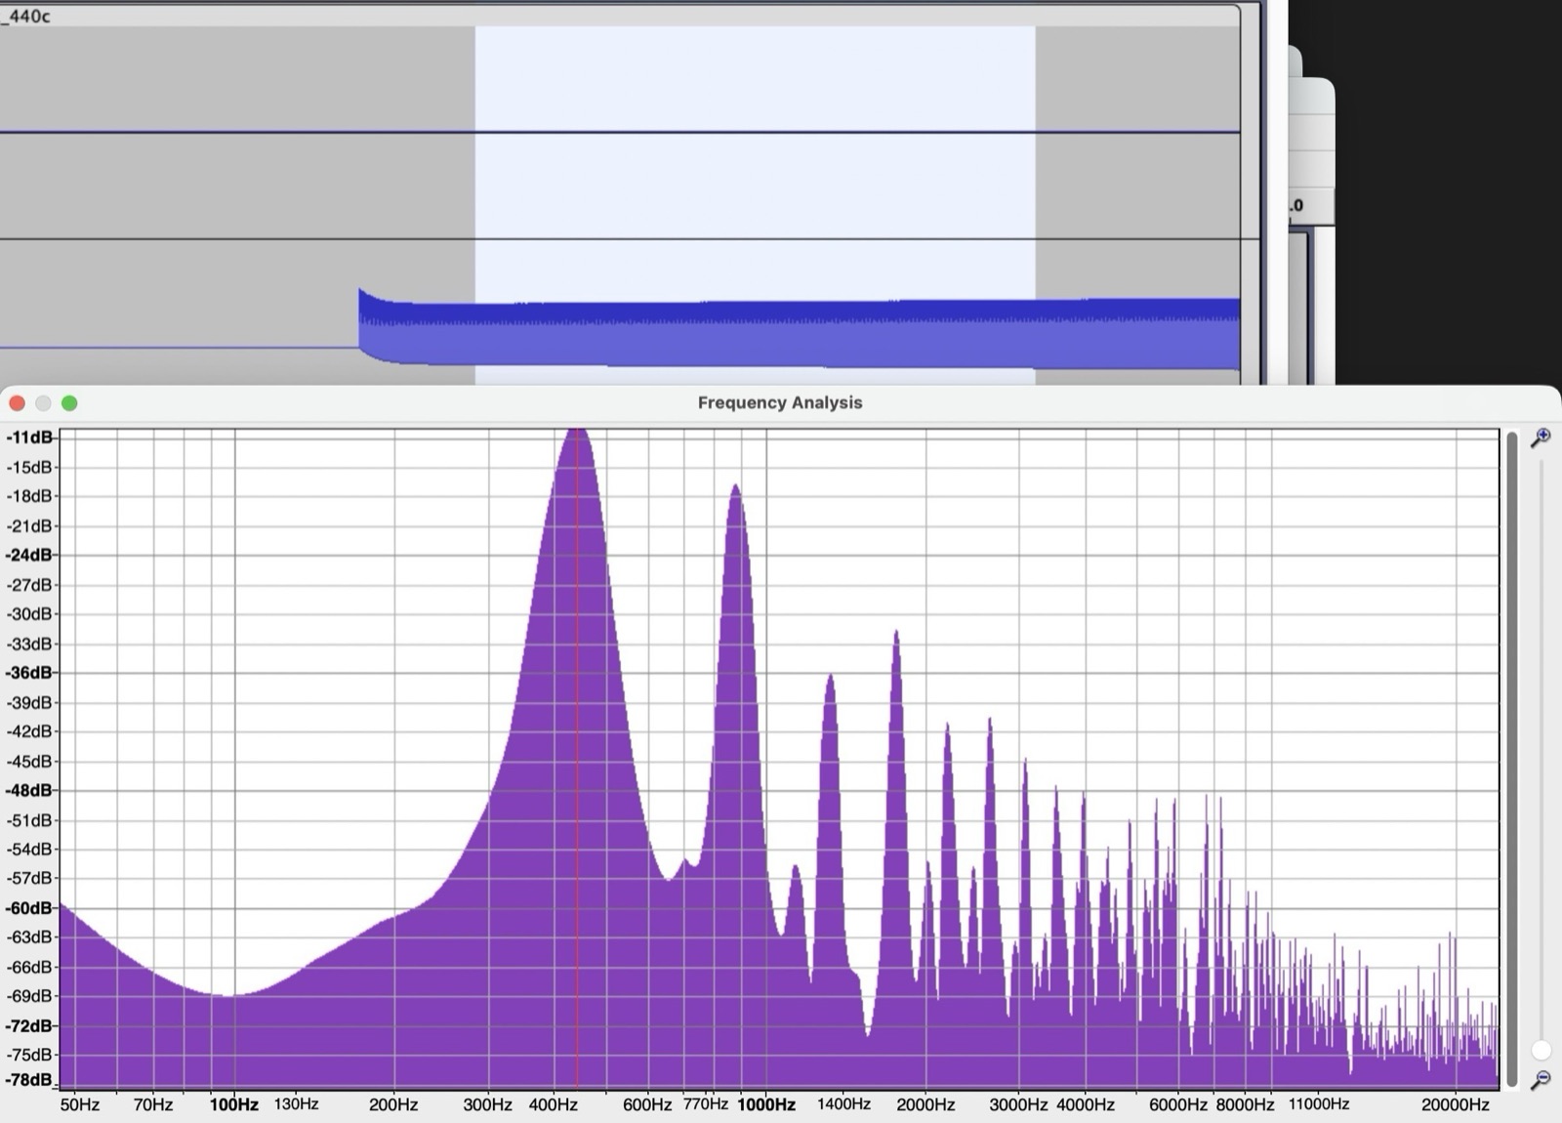Click the 50Hz frequency label
Viewport: 1562px width, 1123px height.
pos(80,1104)
